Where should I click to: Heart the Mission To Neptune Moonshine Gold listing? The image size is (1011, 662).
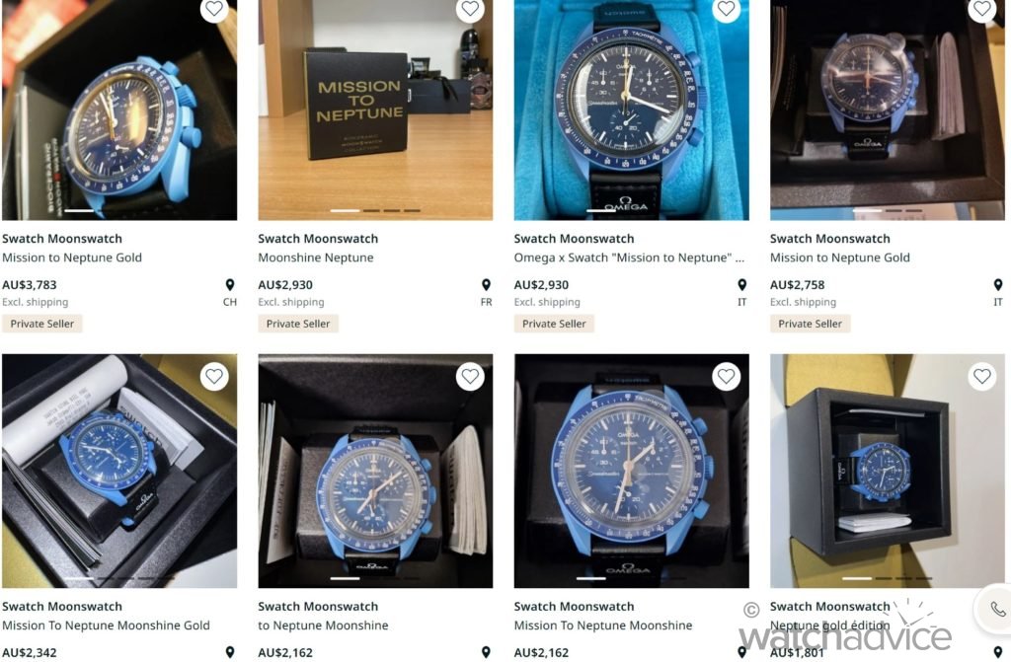pos(214,376)
